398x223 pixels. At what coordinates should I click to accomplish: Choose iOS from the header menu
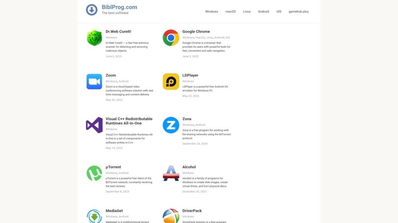279,12
